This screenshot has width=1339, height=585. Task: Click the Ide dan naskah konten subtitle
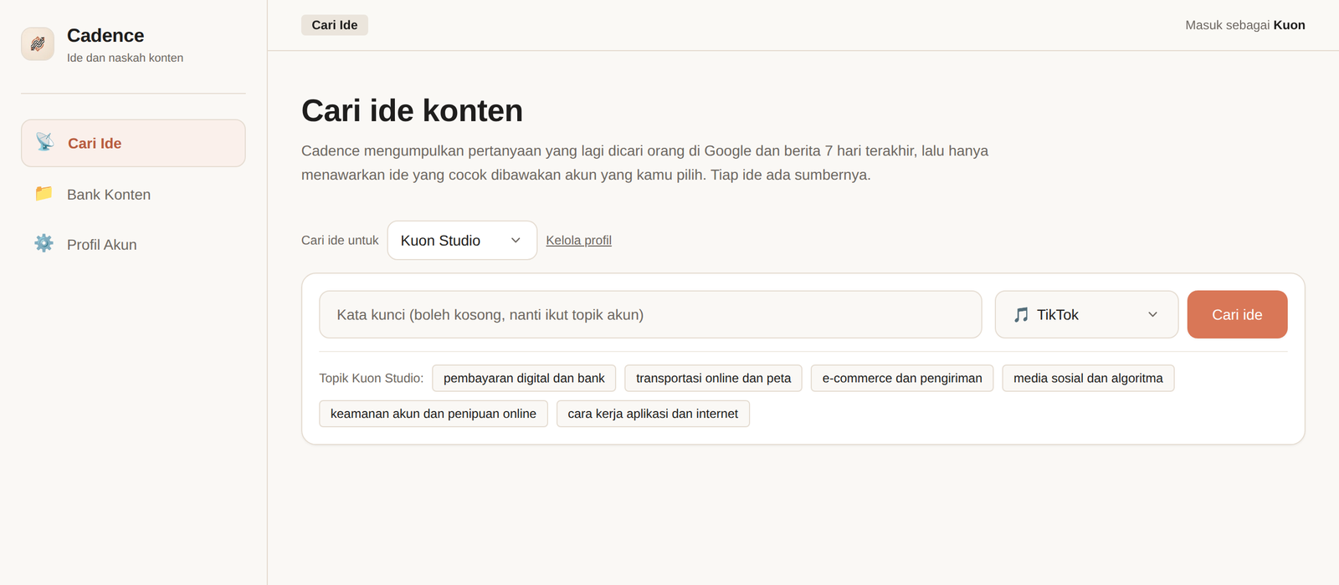pyautogui.click(x=125, y=58)
